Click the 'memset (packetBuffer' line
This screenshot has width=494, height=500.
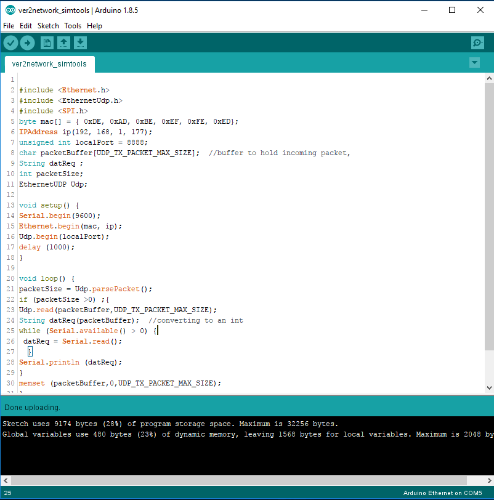120,383
